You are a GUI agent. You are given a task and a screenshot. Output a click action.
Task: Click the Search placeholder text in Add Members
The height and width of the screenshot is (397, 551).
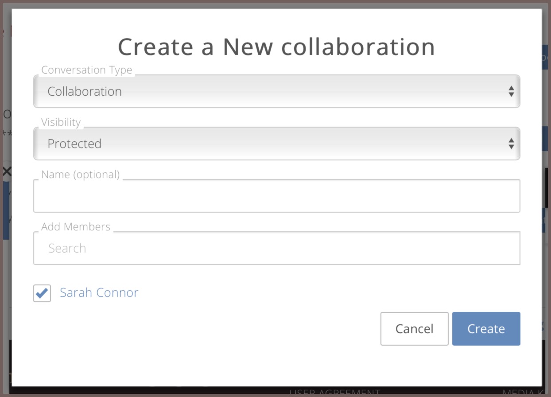(67, 248)
